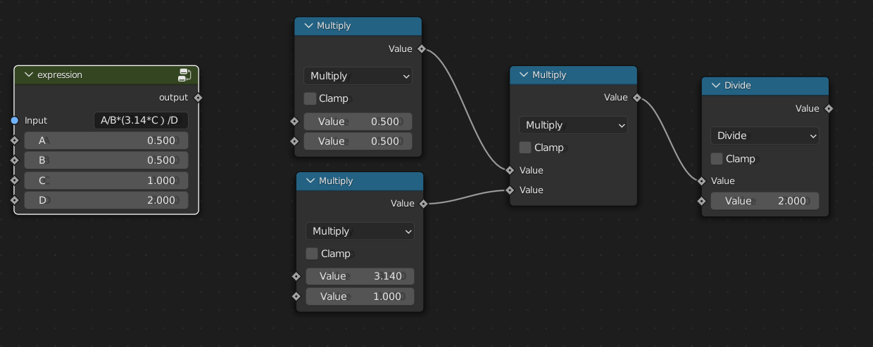
Task: Click first linked Value input socket of combining Multiply node
Action: pos(510,170)
